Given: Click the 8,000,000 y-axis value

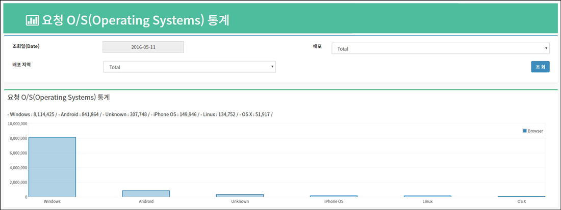Looking at the screenshot, I should 18,138.
